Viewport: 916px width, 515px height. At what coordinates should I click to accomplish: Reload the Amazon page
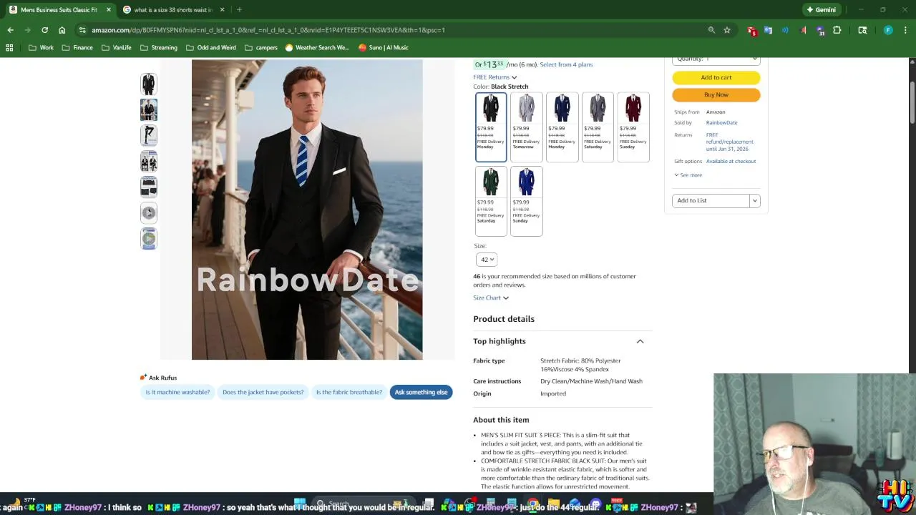[44, 30]
